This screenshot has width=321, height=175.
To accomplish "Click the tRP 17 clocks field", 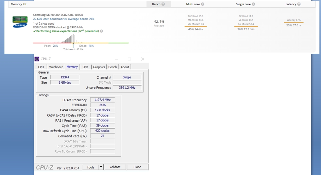I will (x=102, y=121).
